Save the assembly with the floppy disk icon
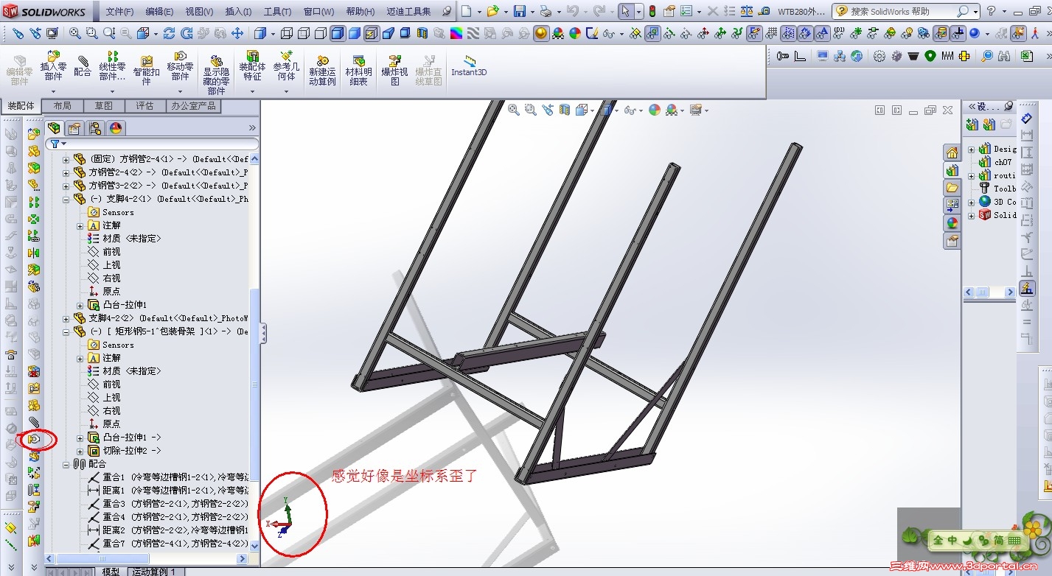Image resolution: width=1052 pixels, height=576 pixels. point(519,11)
